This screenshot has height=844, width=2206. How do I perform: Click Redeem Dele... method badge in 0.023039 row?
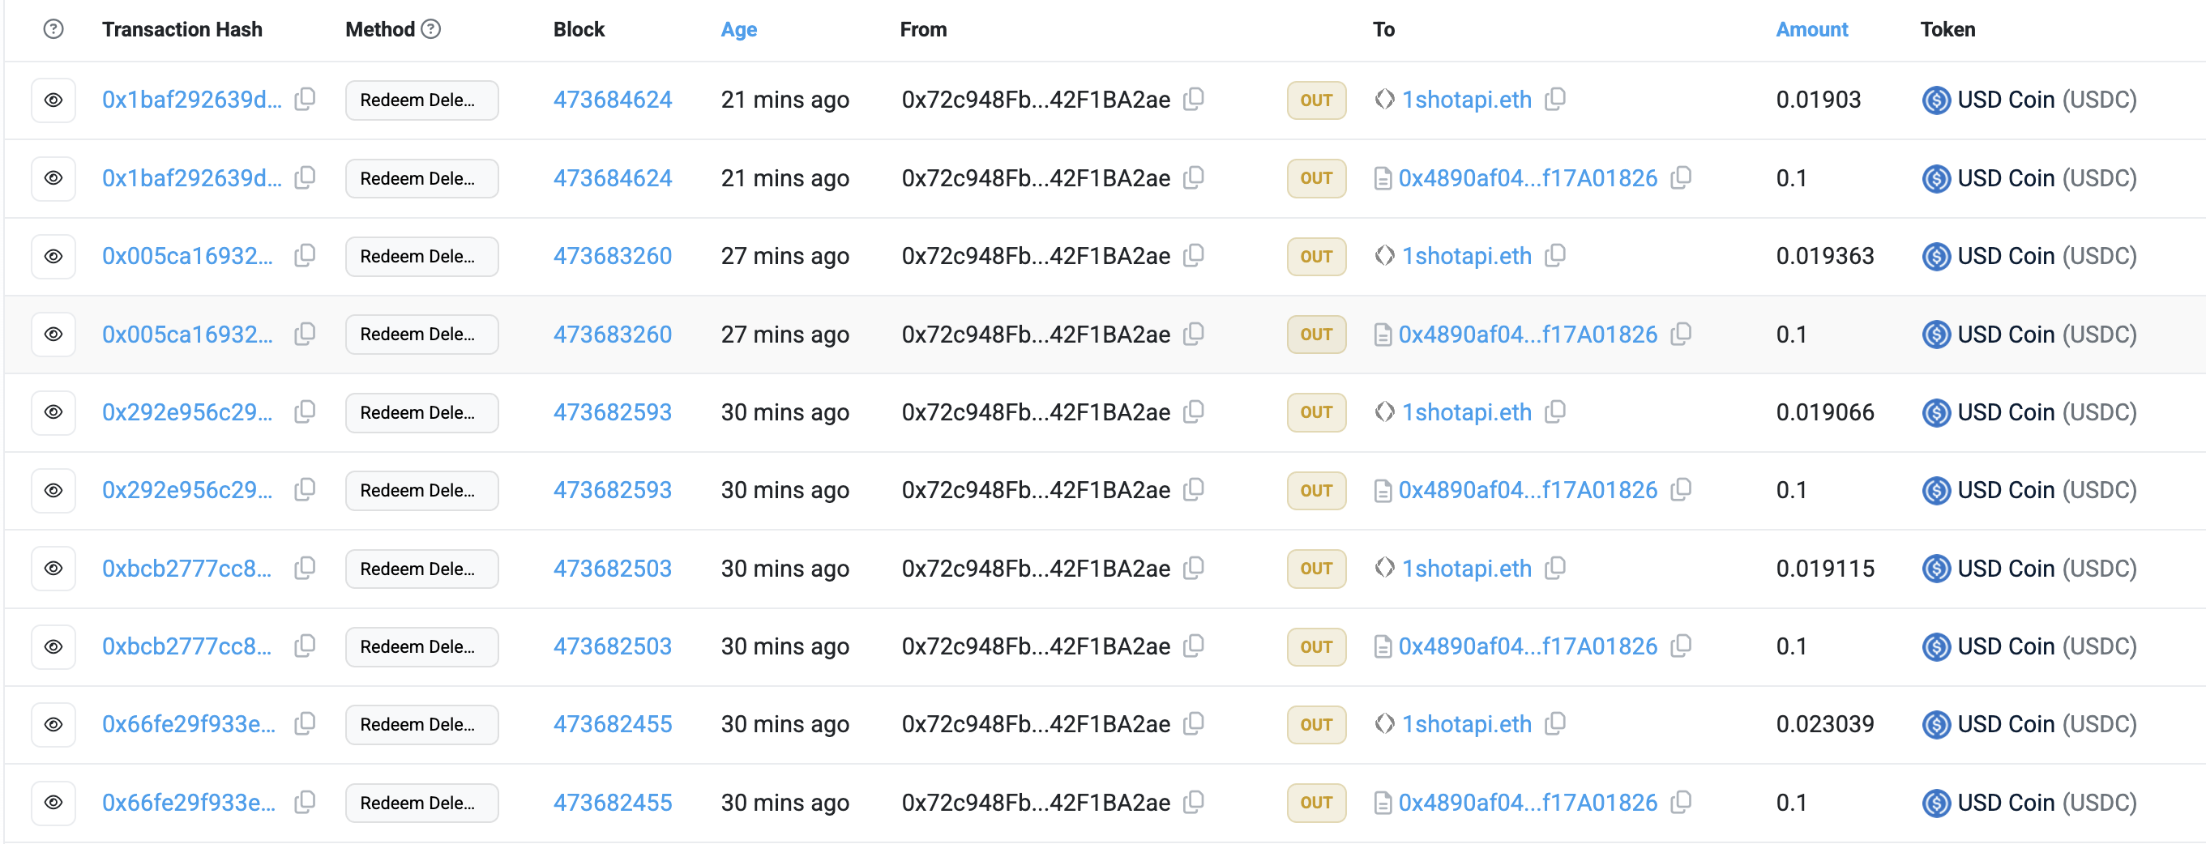[421, 724]
